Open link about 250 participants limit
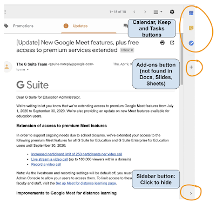Image resolution: width=216 pixels, height=202 pixels. [77, 154]
